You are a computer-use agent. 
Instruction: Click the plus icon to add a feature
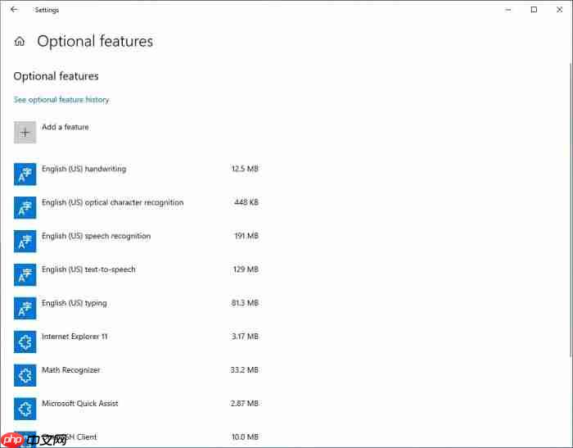click(25, 133)
